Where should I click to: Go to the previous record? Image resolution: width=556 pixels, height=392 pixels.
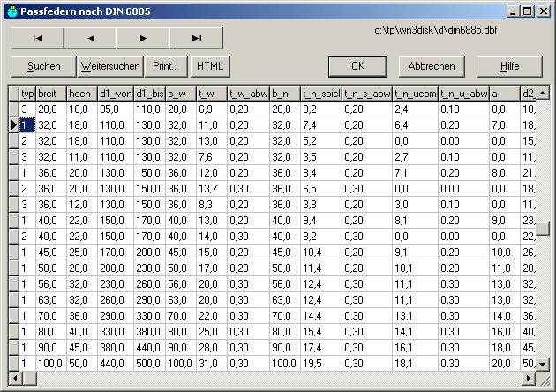90,38
